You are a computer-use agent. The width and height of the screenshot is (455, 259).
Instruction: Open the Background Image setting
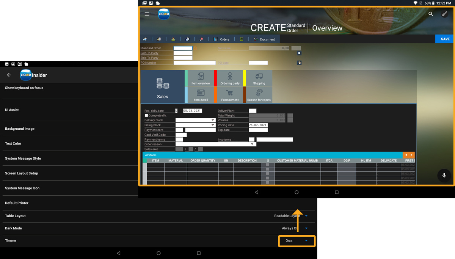coord(20,129)
